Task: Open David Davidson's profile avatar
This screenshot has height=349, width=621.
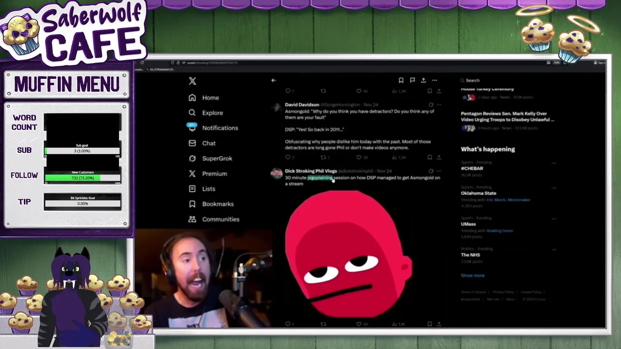Action: pyautogui.click(x=277, y=107)
